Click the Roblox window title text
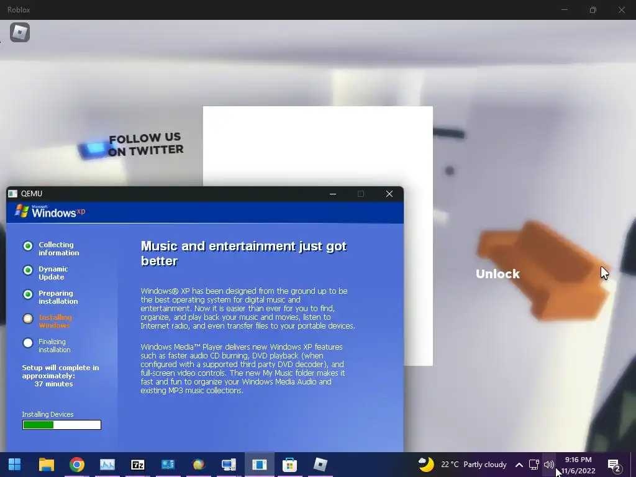Viewport: 636px width, 477px height. click(x=19, y=10)
